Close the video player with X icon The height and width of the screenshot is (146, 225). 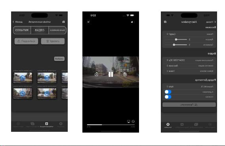point(88,22)
